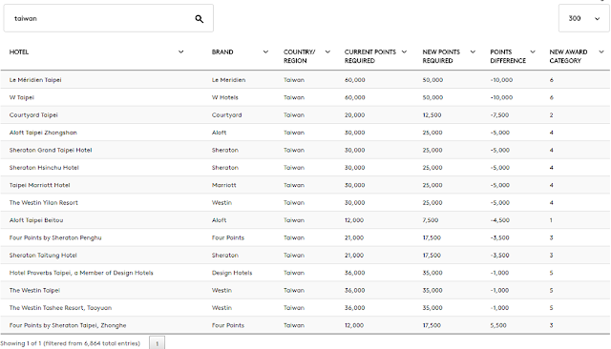The image size is (611, 349).
Task: Sort by the Country/Region column chevron
Action: (x=327, y=51)
